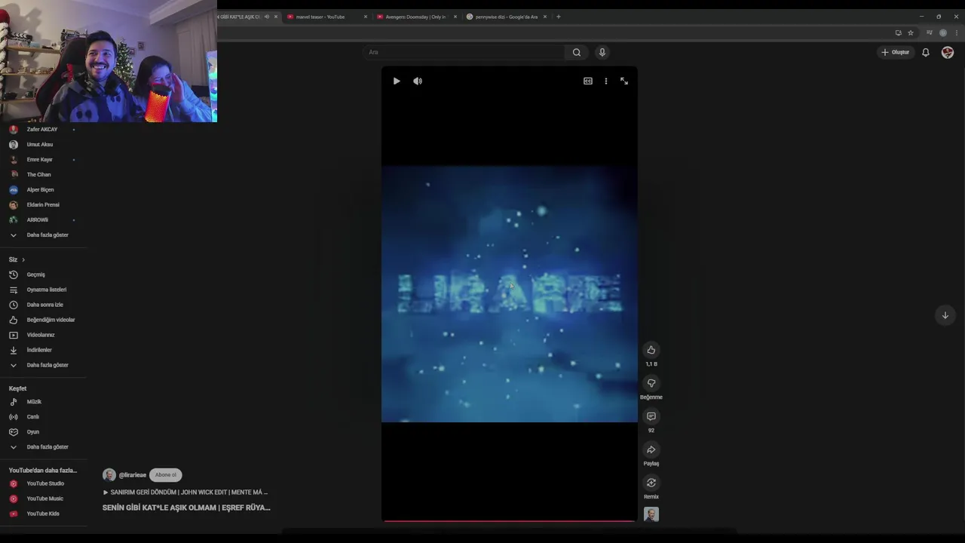Image resolution: width=965 pixels, height=543 pixels.
Task: Go to the next Short with down arrow
Action: 945,315
